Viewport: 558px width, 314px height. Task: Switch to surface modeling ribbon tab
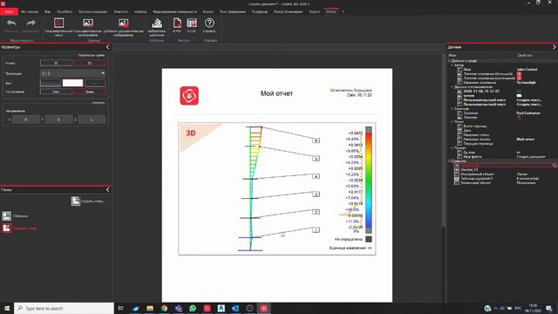click(174, 11)
